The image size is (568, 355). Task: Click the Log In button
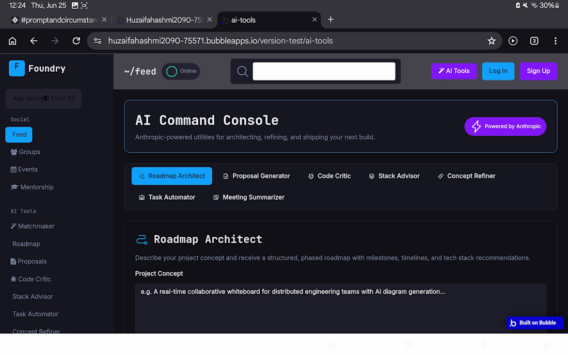(x=498, y=71)
